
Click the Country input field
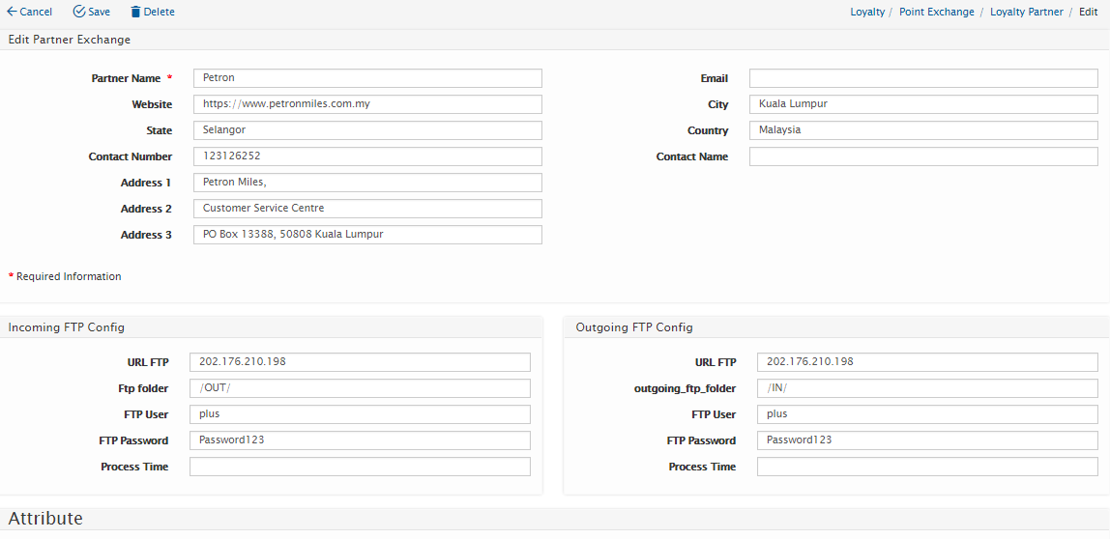point(922,130)
